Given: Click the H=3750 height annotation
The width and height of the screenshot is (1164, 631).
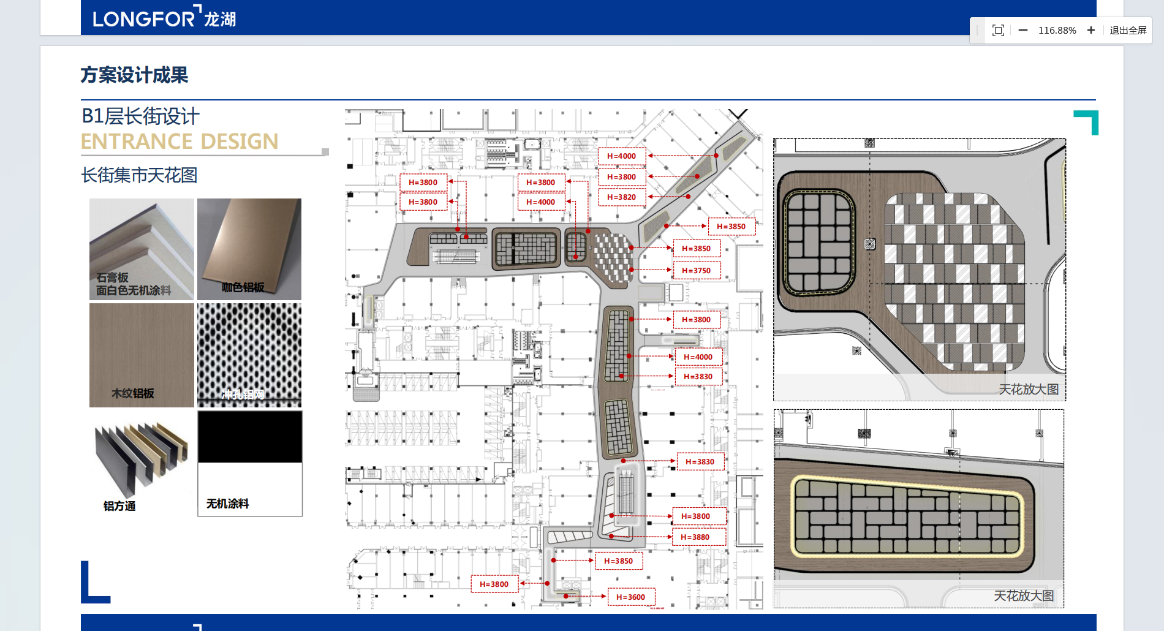Looking at the screenshot, I should click(x=697, y=270).
